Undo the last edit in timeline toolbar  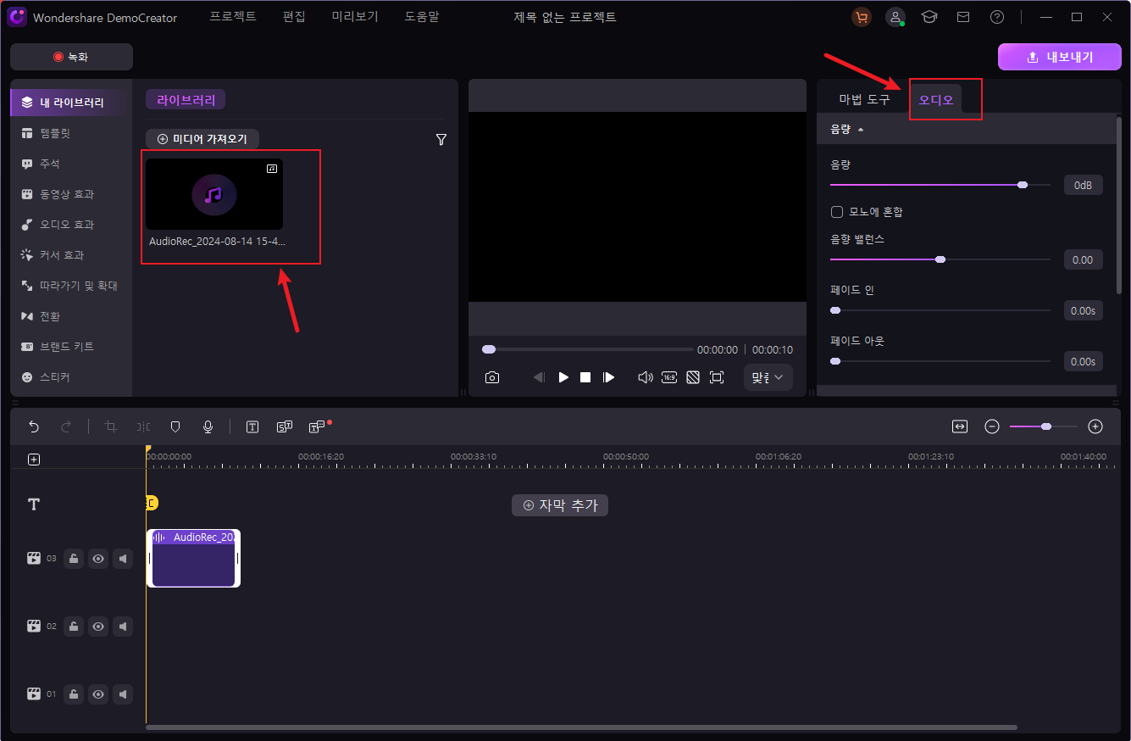[x=34, y=426]
